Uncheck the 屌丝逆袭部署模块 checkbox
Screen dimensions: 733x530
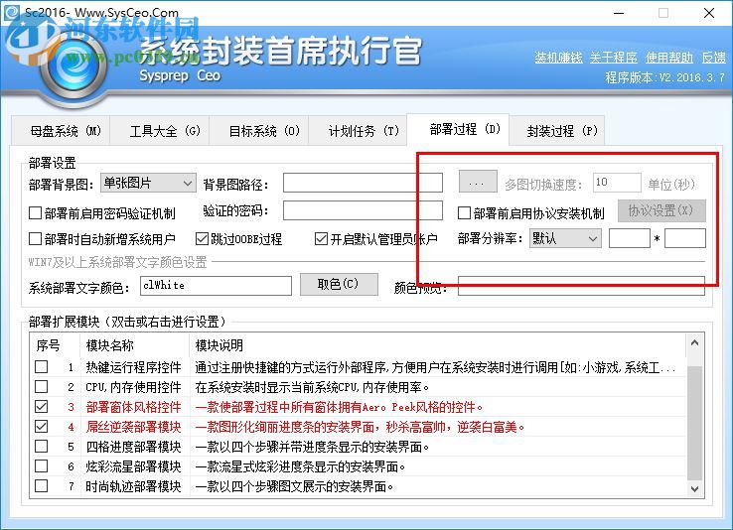pos(41,427)
